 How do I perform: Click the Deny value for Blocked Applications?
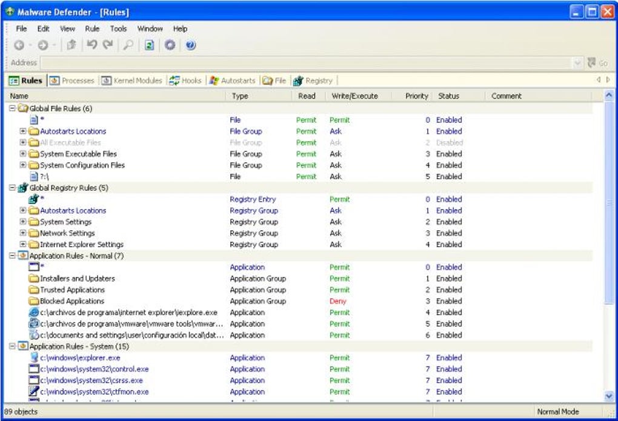(337, 301)
